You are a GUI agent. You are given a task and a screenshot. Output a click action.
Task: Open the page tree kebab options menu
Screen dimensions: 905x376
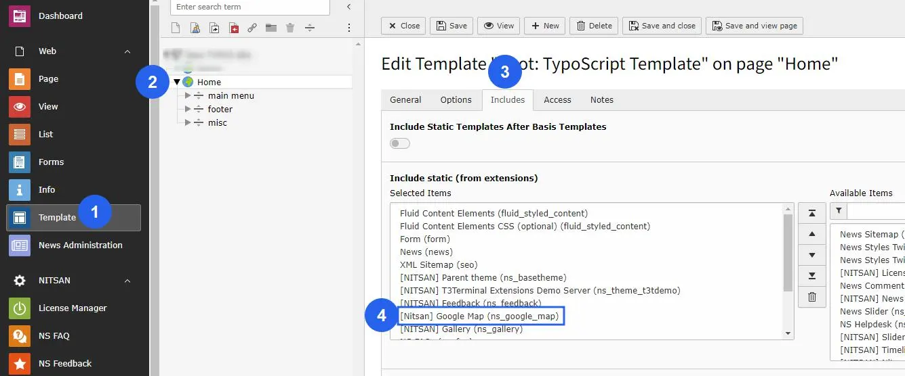(349, 28)
